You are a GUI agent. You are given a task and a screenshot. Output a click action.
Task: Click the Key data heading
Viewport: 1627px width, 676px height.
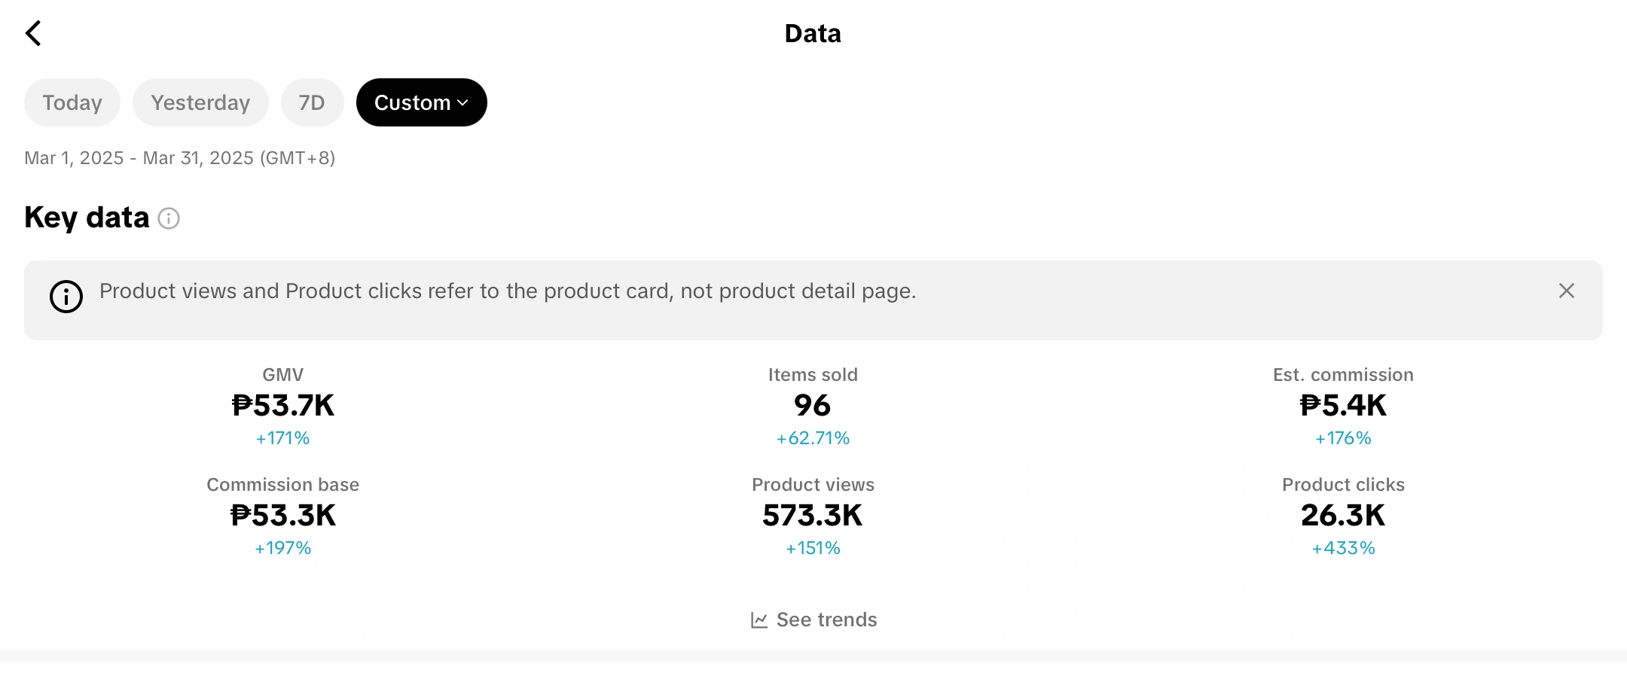tap(87, 218)
